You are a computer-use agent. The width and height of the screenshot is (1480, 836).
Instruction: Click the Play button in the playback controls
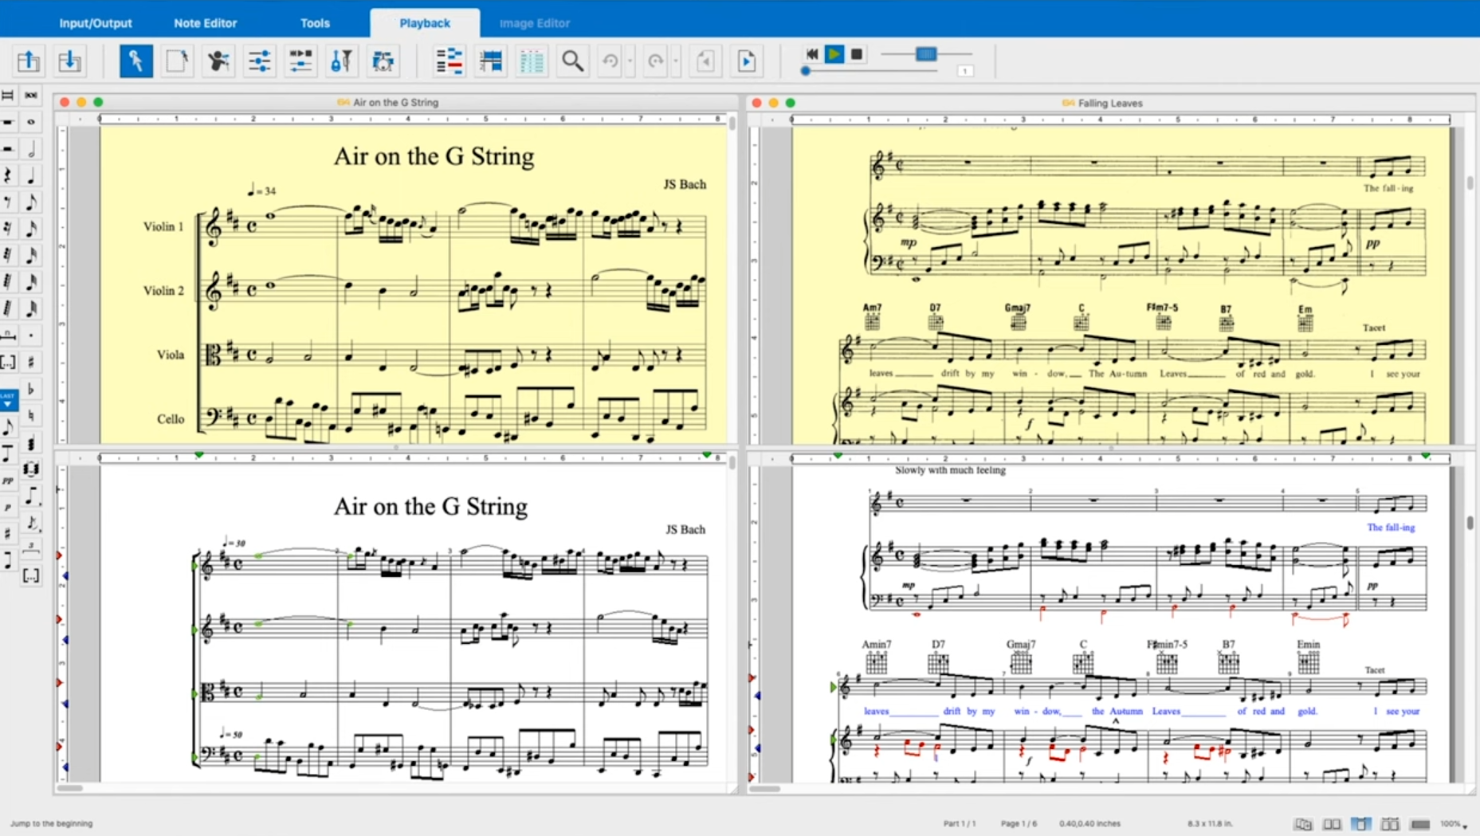coord(834,54)
